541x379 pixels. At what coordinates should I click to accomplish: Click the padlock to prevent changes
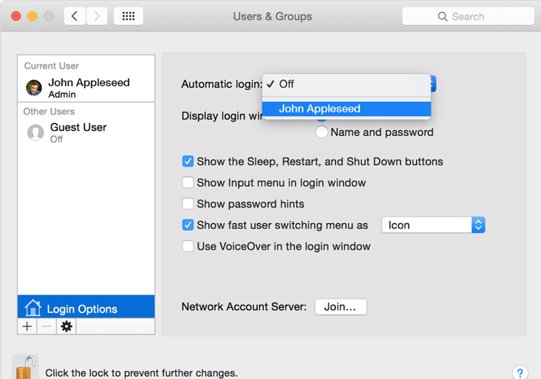(x=27, y=368)
